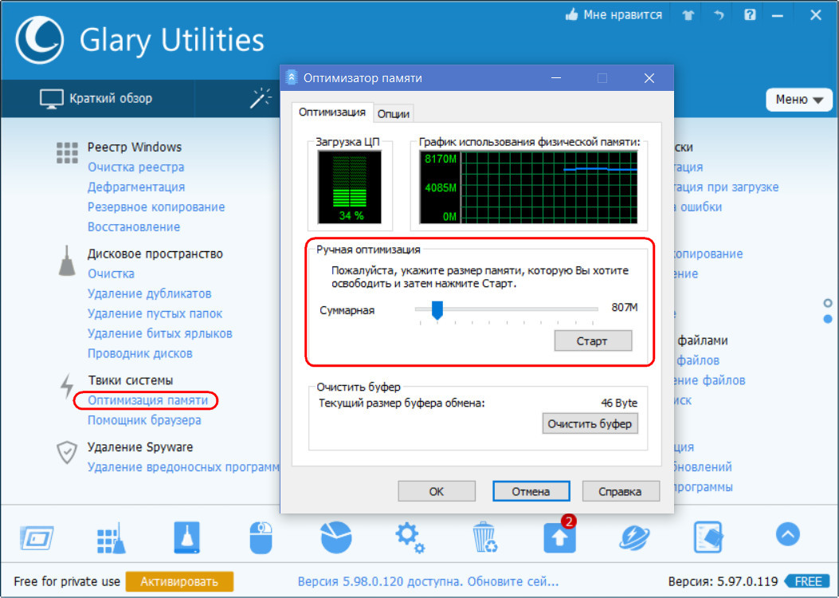Minimize the Оптимизатор памяти dialog
The image size is (839, 598).
coord(556,78)
